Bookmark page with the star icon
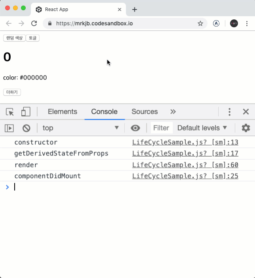255x278 pixels. (200, 23)
